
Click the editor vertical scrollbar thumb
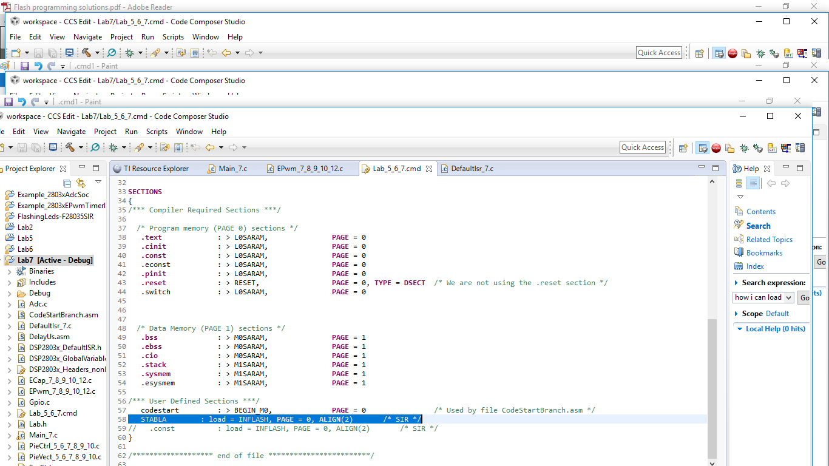tap(712, 388)
